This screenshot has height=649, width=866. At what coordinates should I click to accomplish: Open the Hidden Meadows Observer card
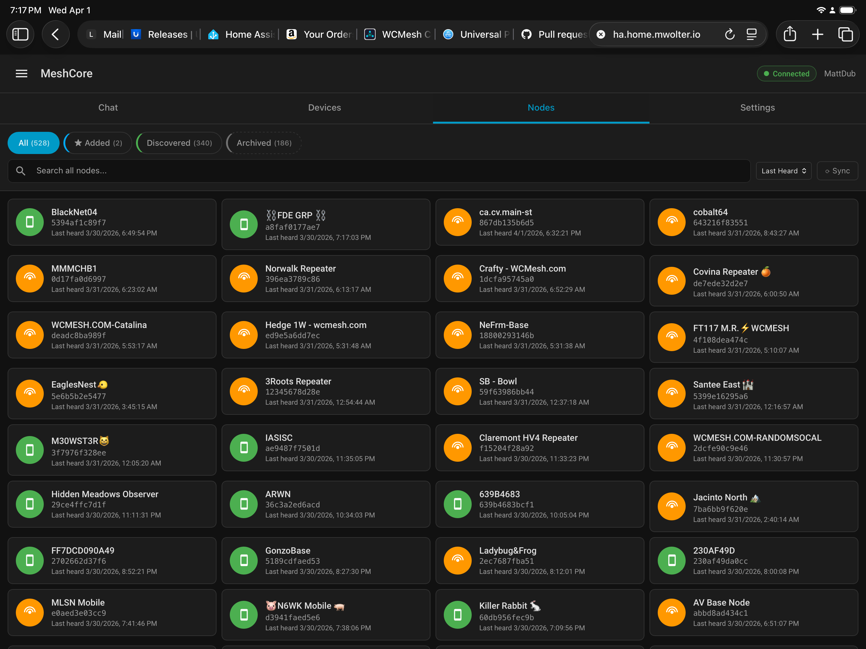[112, 504]
